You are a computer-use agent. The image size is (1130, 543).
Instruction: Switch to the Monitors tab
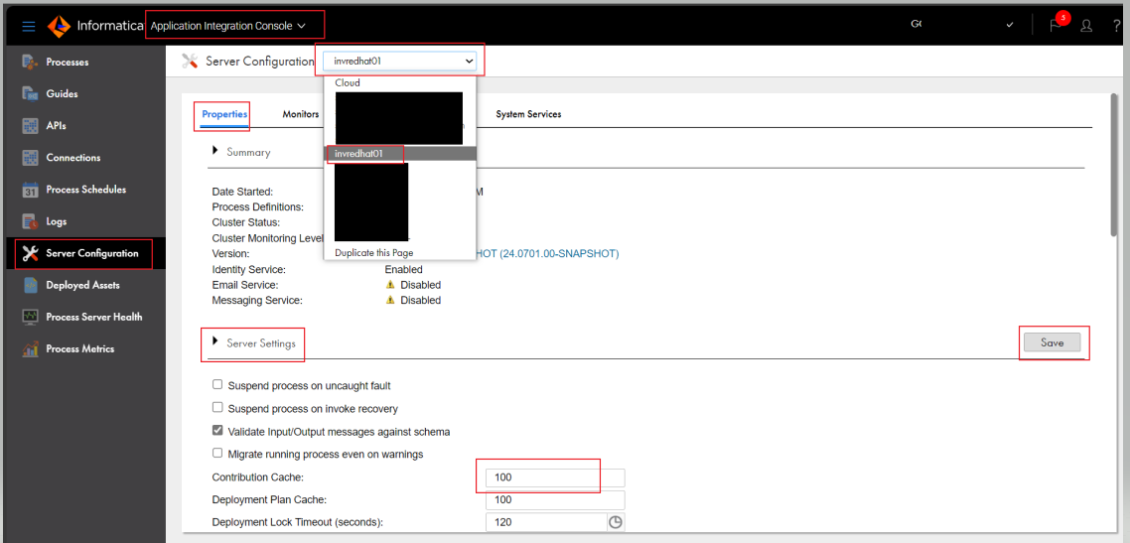[301, 114]
